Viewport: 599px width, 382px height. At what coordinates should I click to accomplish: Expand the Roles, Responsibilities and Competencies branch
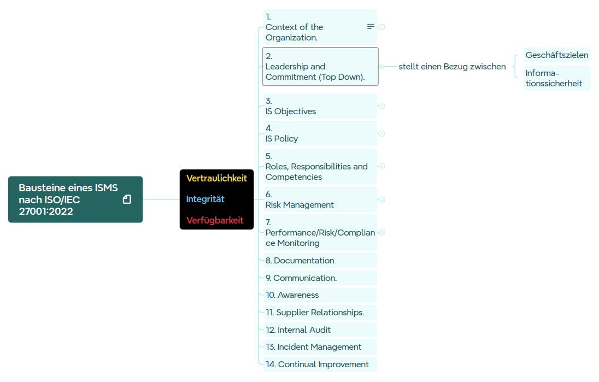point(382,167)
